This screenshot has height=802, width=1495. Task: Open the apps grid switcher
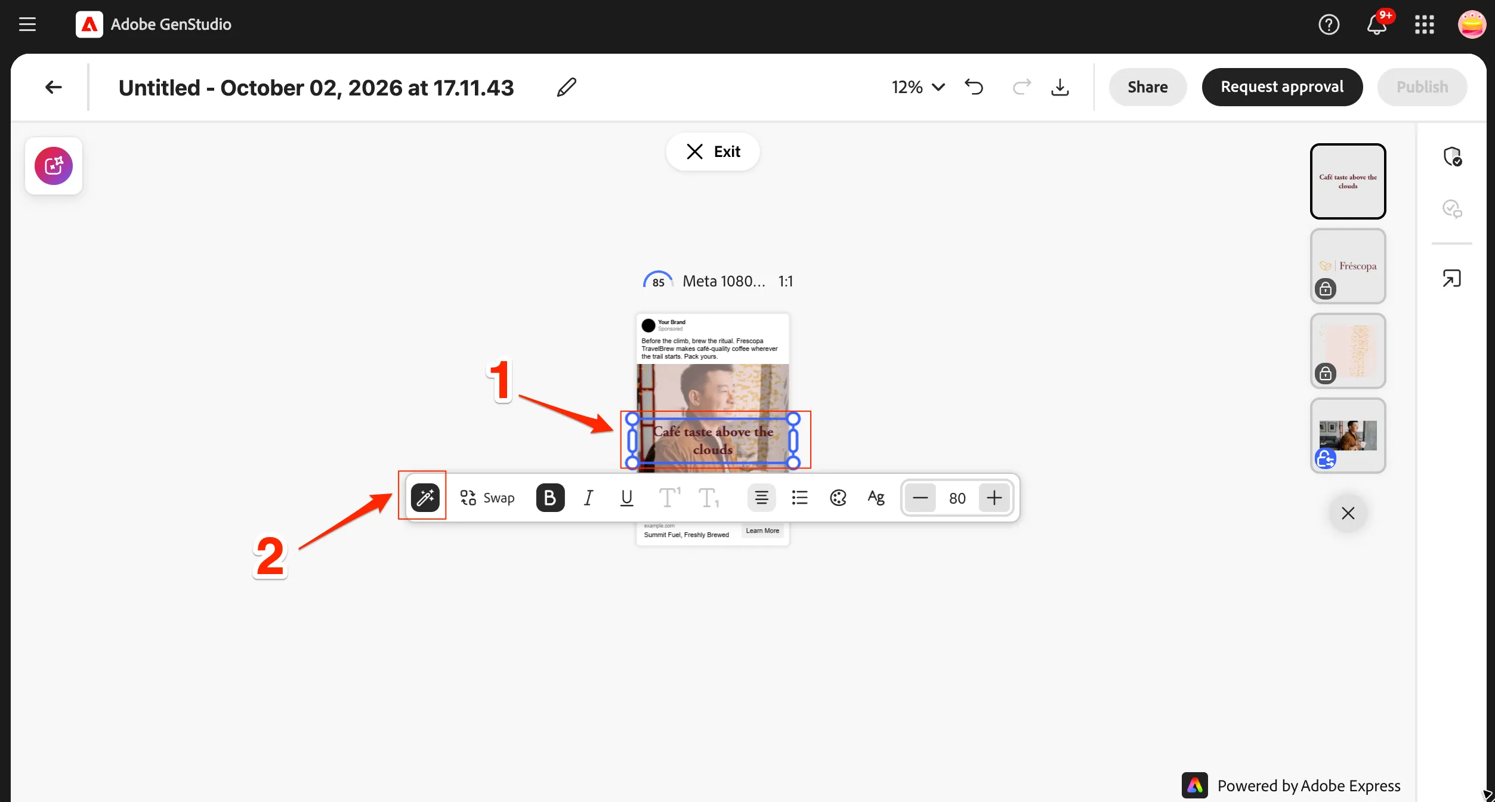1424,24
